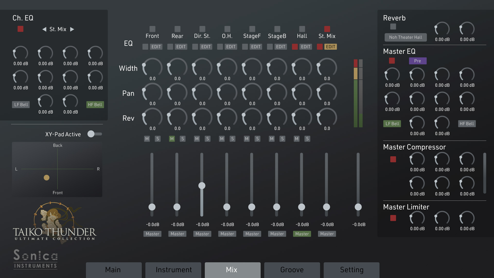This screenshot has height=278, width=494.
Task: Select the Mix tab
Action: click(233, 270)
